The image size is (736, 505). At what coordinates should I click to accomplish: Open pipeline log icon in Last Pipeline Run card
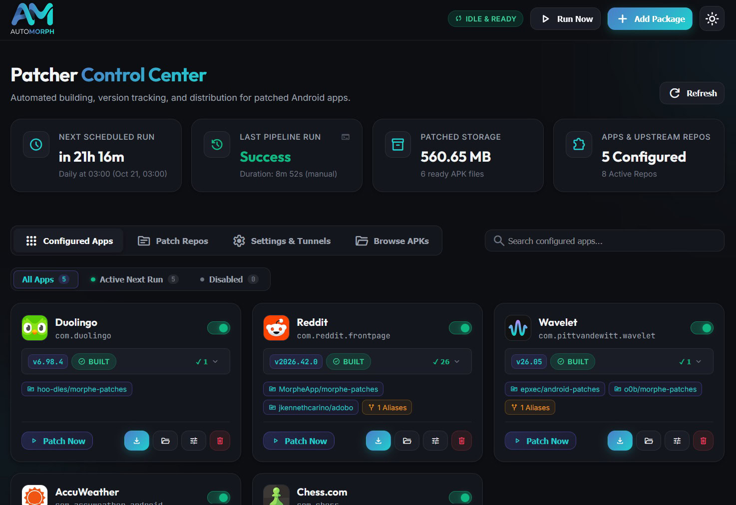coord(346,137)
